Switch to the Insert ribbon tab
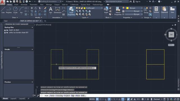This screenshot has height=101, width=180. (x=16, y=4)
